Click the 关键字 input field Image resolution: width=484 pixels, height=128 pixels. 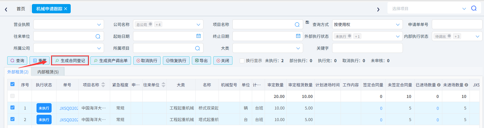tap(367, 48)
